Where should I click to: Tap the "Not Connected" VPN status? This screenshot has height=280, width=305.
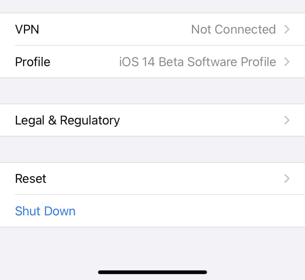(233, 30)
